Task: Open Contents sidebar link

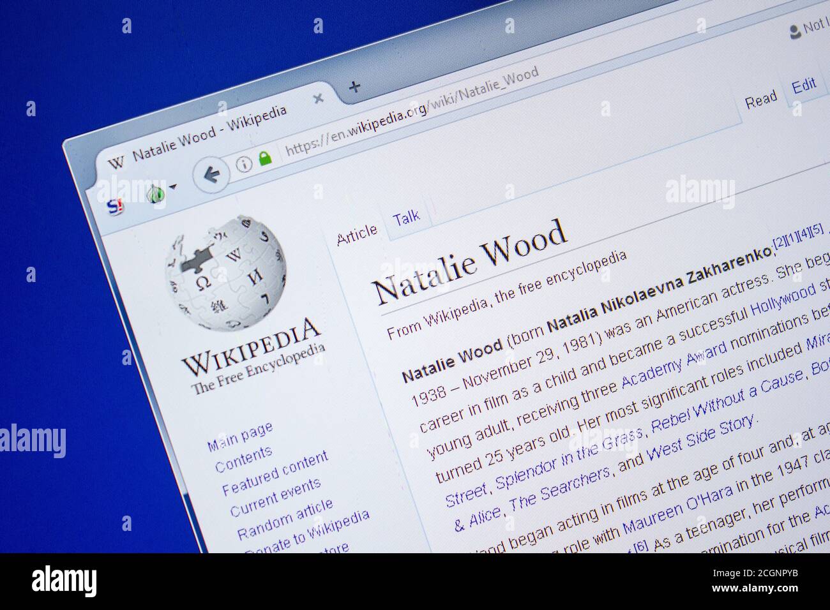Action: pyautogui.click(x=243, y=459)
